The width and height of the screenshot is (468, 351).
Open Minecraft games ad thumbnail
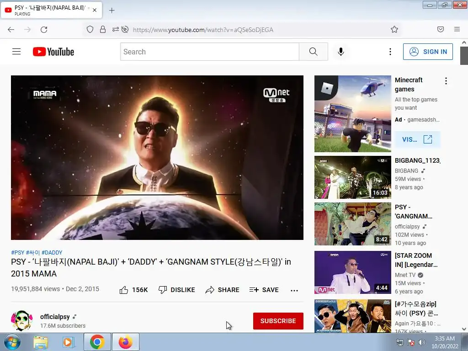353,114
